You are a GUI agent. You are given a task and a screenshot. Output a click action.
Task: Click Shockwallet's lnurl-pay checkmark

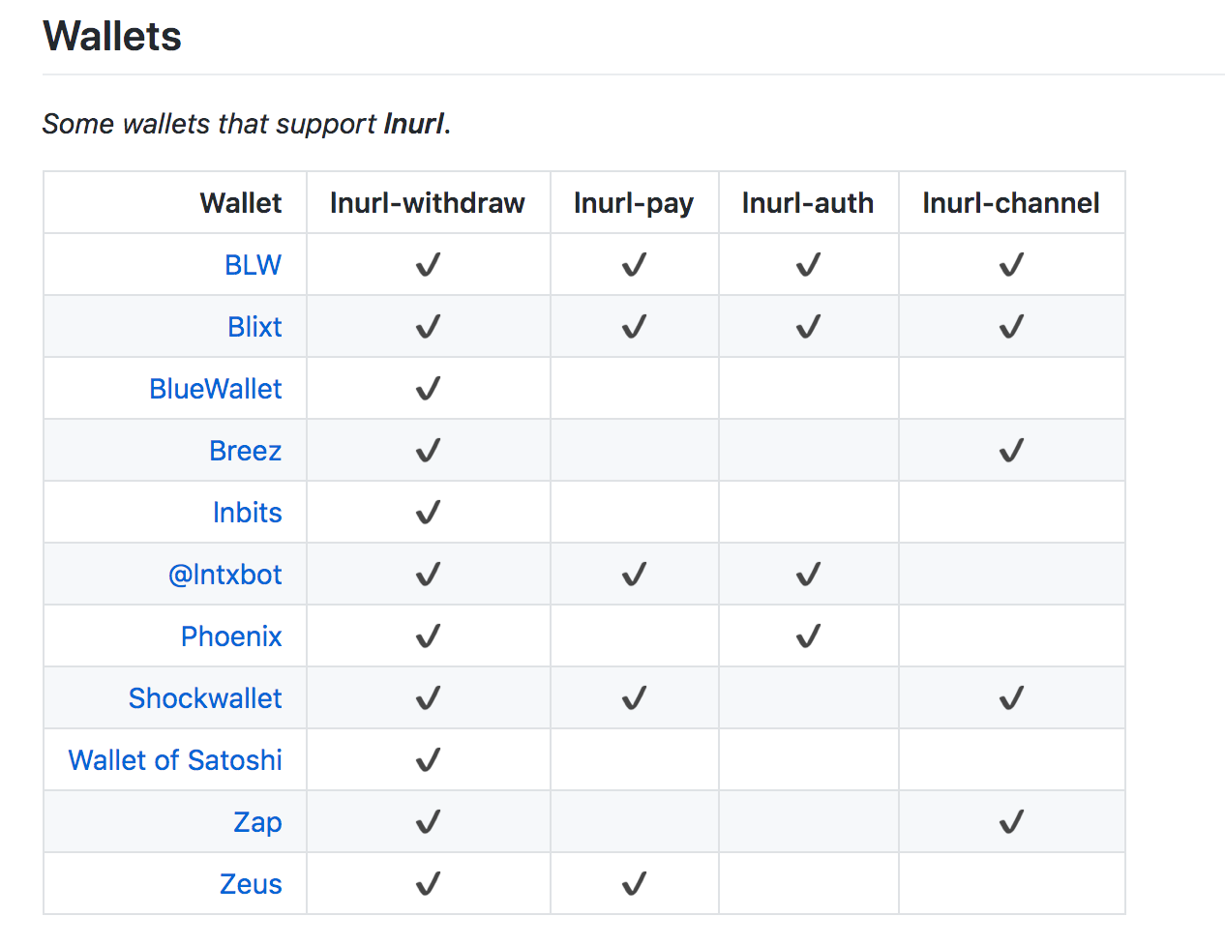[x=634, y=698]
